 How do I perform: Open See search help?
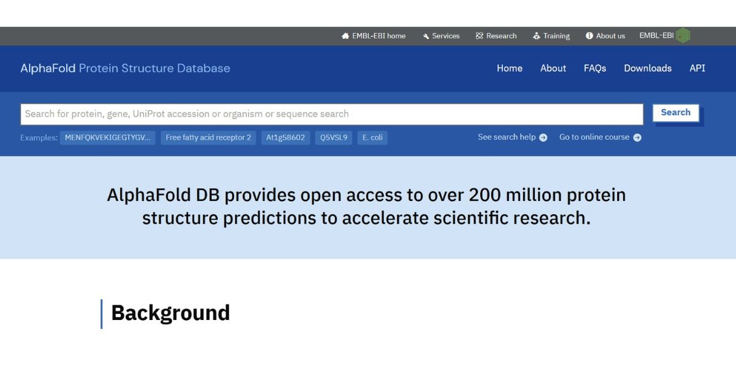point(508,137)
